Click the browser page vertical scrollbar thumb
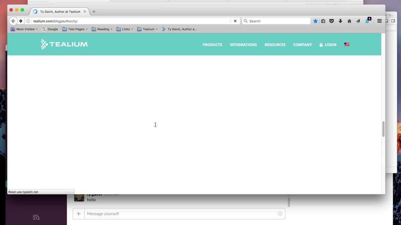 383,129
